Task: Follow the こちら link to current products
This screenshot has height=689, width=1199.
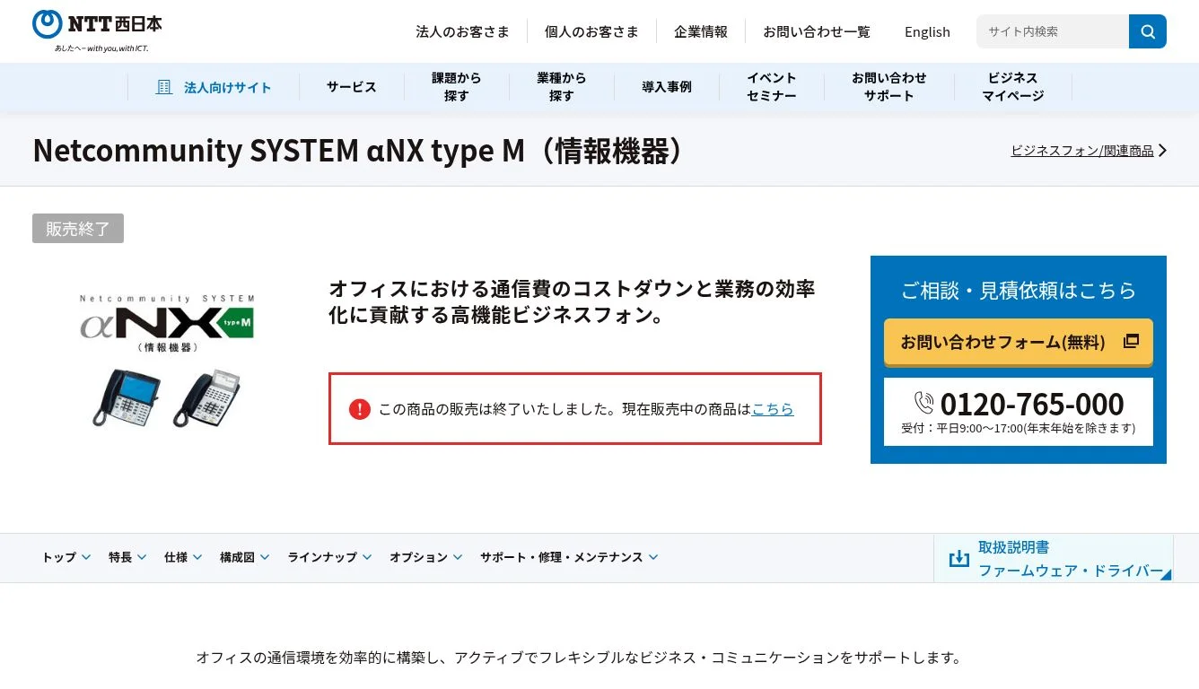Action: pyautogui.click(x=773, y=409)
